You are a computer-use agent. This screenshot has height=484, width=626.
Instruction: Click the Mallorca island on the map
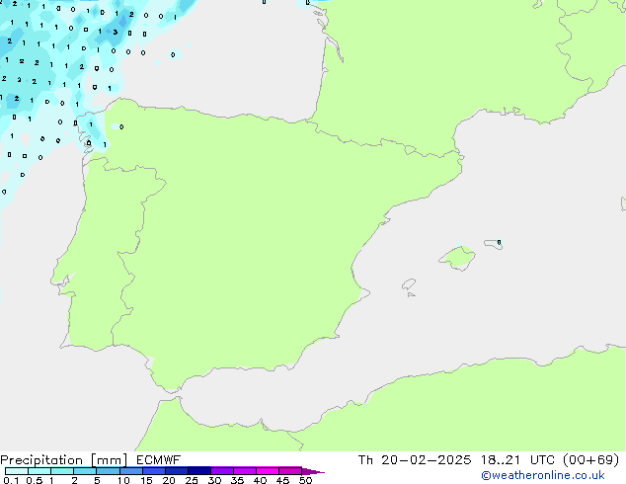[457, 258]
